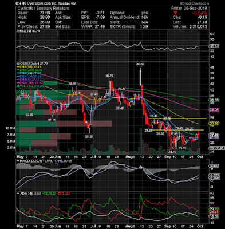Viewport: 225px width, 229px height.
Task: Select the yellow EMA(50) legend entry
Action: [x=29, y=67]
